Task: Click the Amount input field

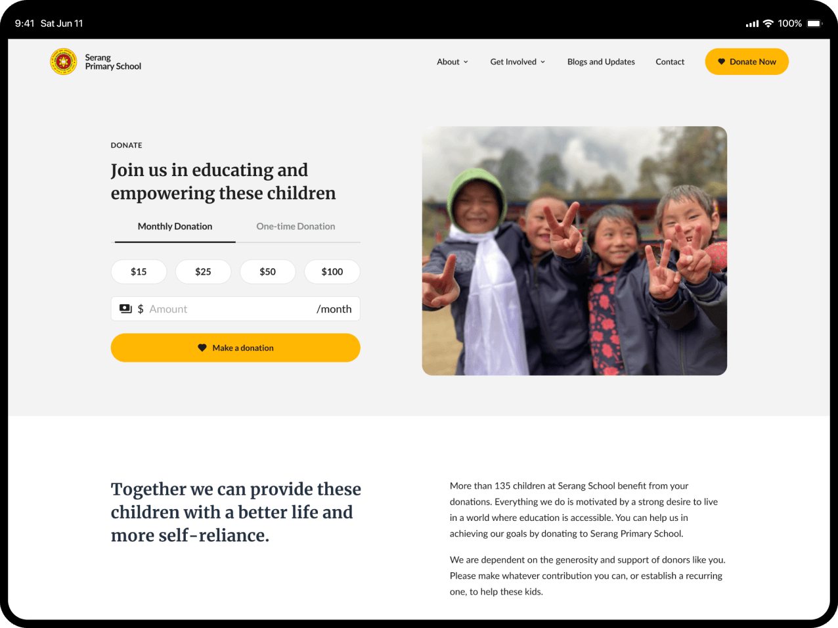Action: 235,309
